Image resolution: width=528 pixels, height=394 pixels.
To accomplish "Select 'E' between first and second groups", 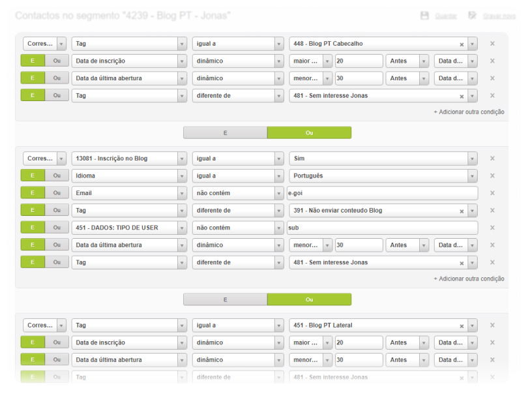I will click(225, 132).
